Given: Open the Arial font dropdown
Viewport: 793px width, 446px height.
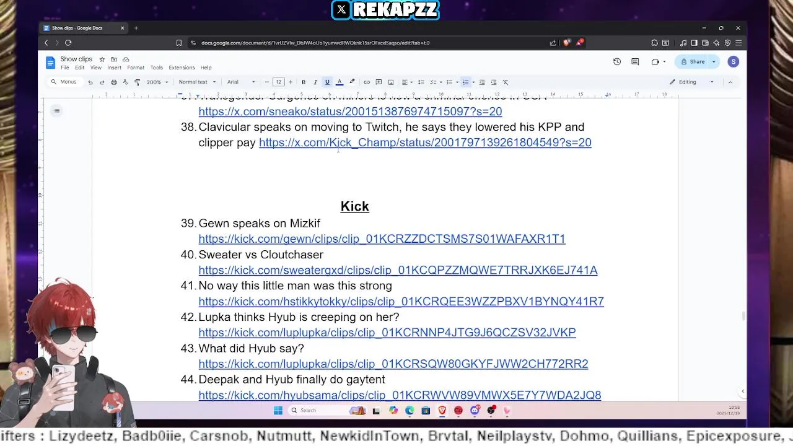Looking at the screenshot, I should [241, 82].
